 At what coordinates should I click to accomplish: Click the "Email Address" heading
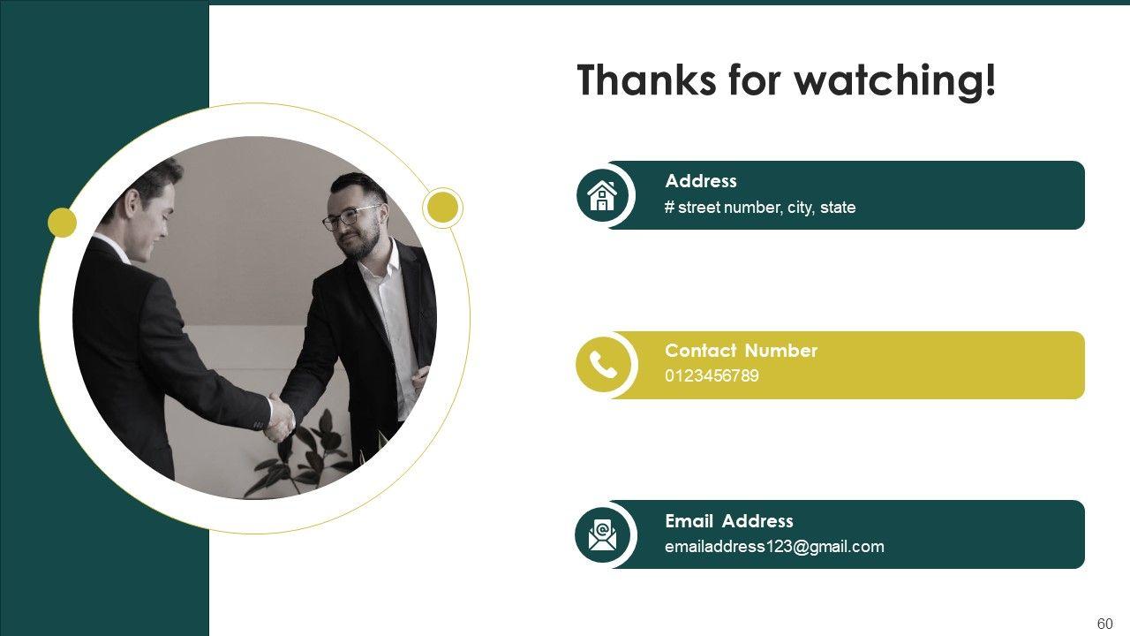point(728,521)
